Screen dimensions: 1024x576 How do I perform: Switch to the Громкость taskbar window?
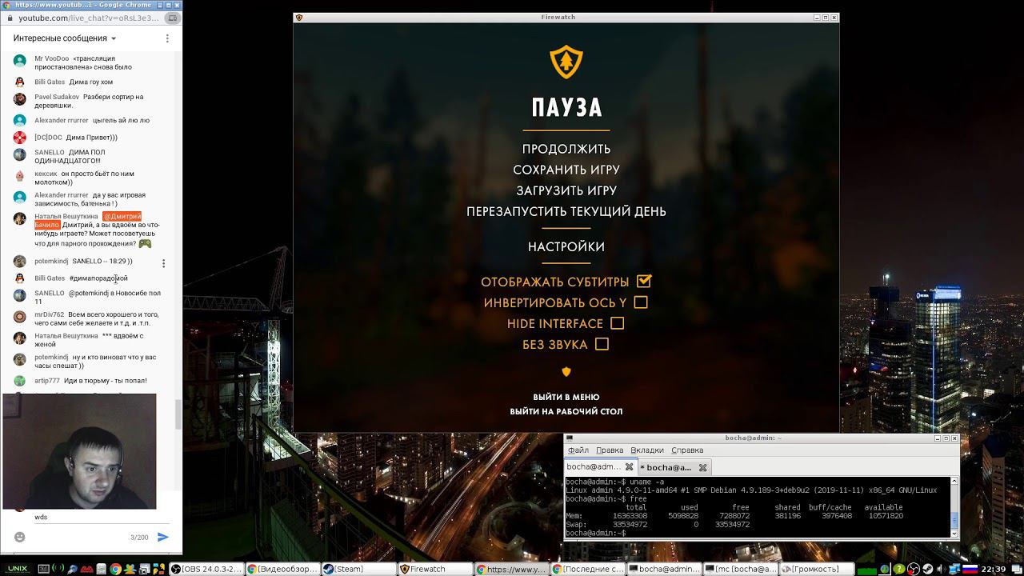(817, 569)
